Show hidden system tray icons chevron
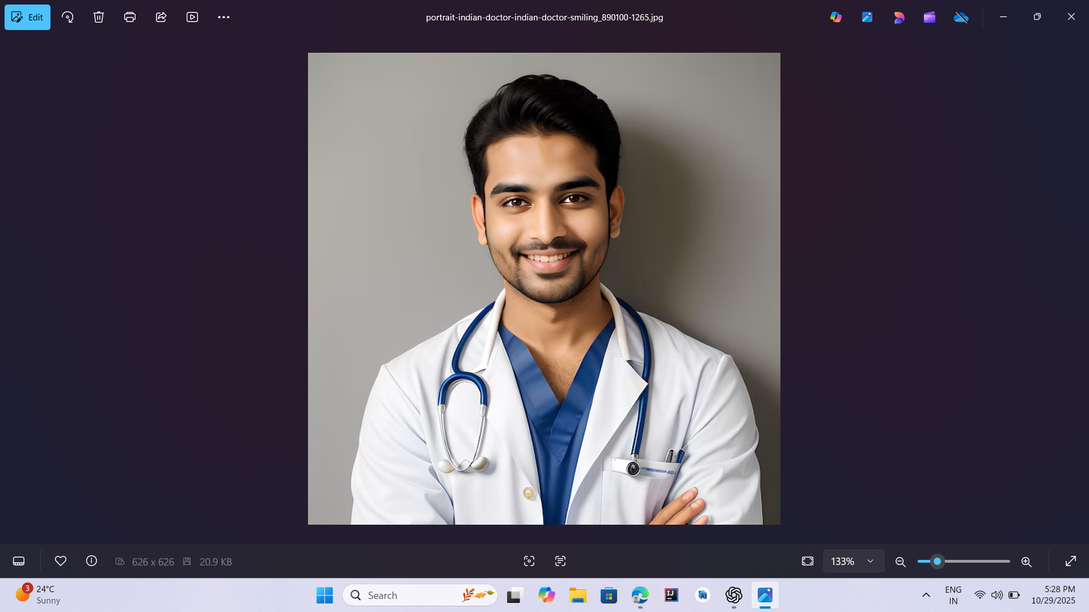Viewport: 1089px width, 612px height. pyautogui.click(x=926, y=595)
